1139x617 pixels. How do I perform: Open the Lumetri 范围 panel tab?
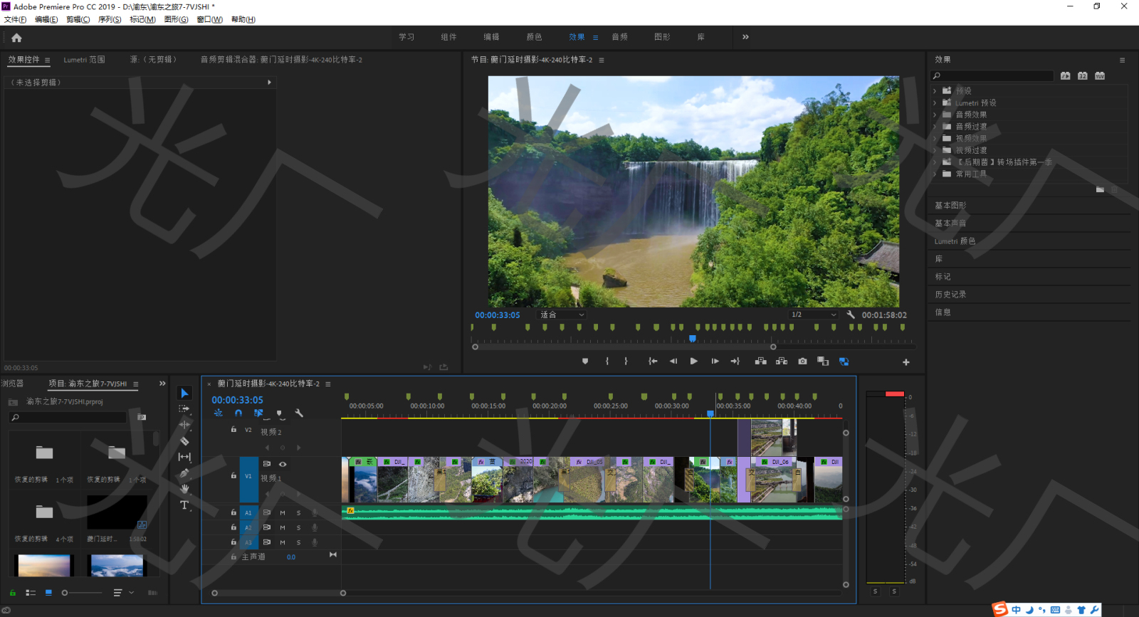click(x=84, y=60)
